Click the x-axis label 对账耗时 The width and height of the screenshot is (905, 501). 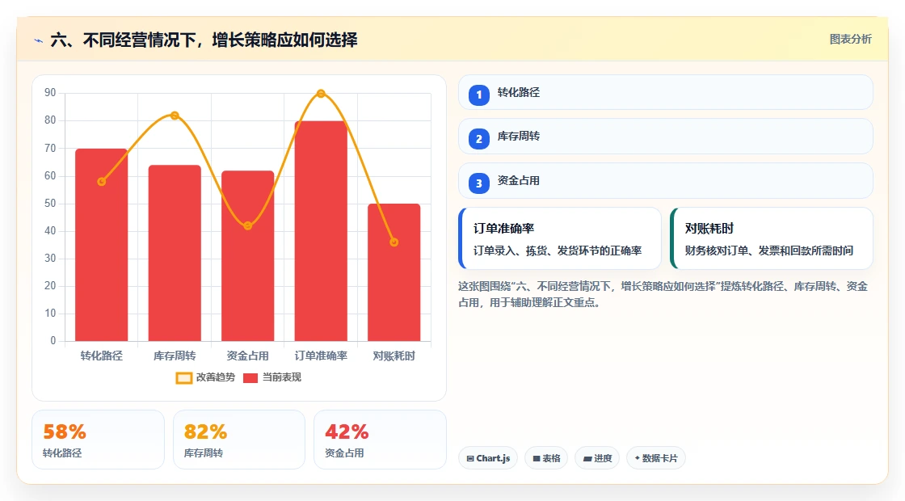[394, 356]
